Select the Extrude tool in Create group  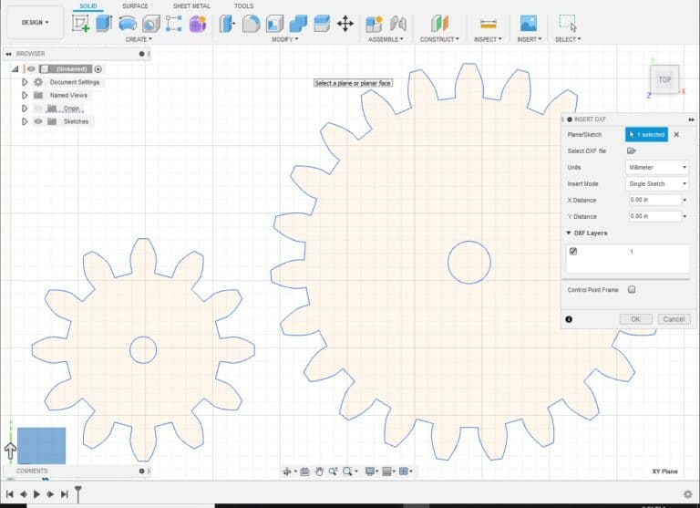[103, 24]
